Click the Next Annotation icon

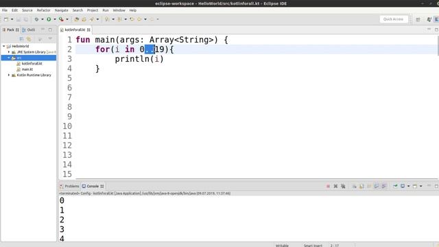(107, 19)
